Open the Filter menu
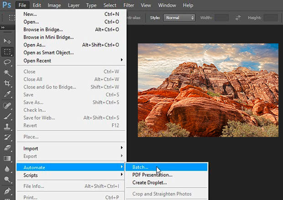 129,5
